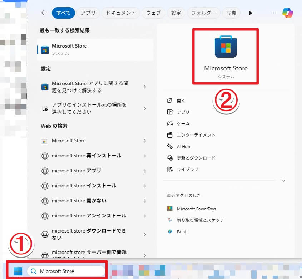Switch to the アプリ filter tab
This screenshot has width=302, height=279.
tap(88, 13)
